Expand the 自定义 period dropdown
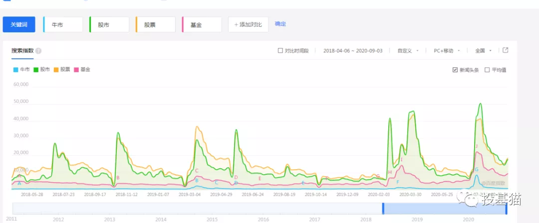Image resolution: width=539 pixels, height=223 pixels. [x=408, y=51]
